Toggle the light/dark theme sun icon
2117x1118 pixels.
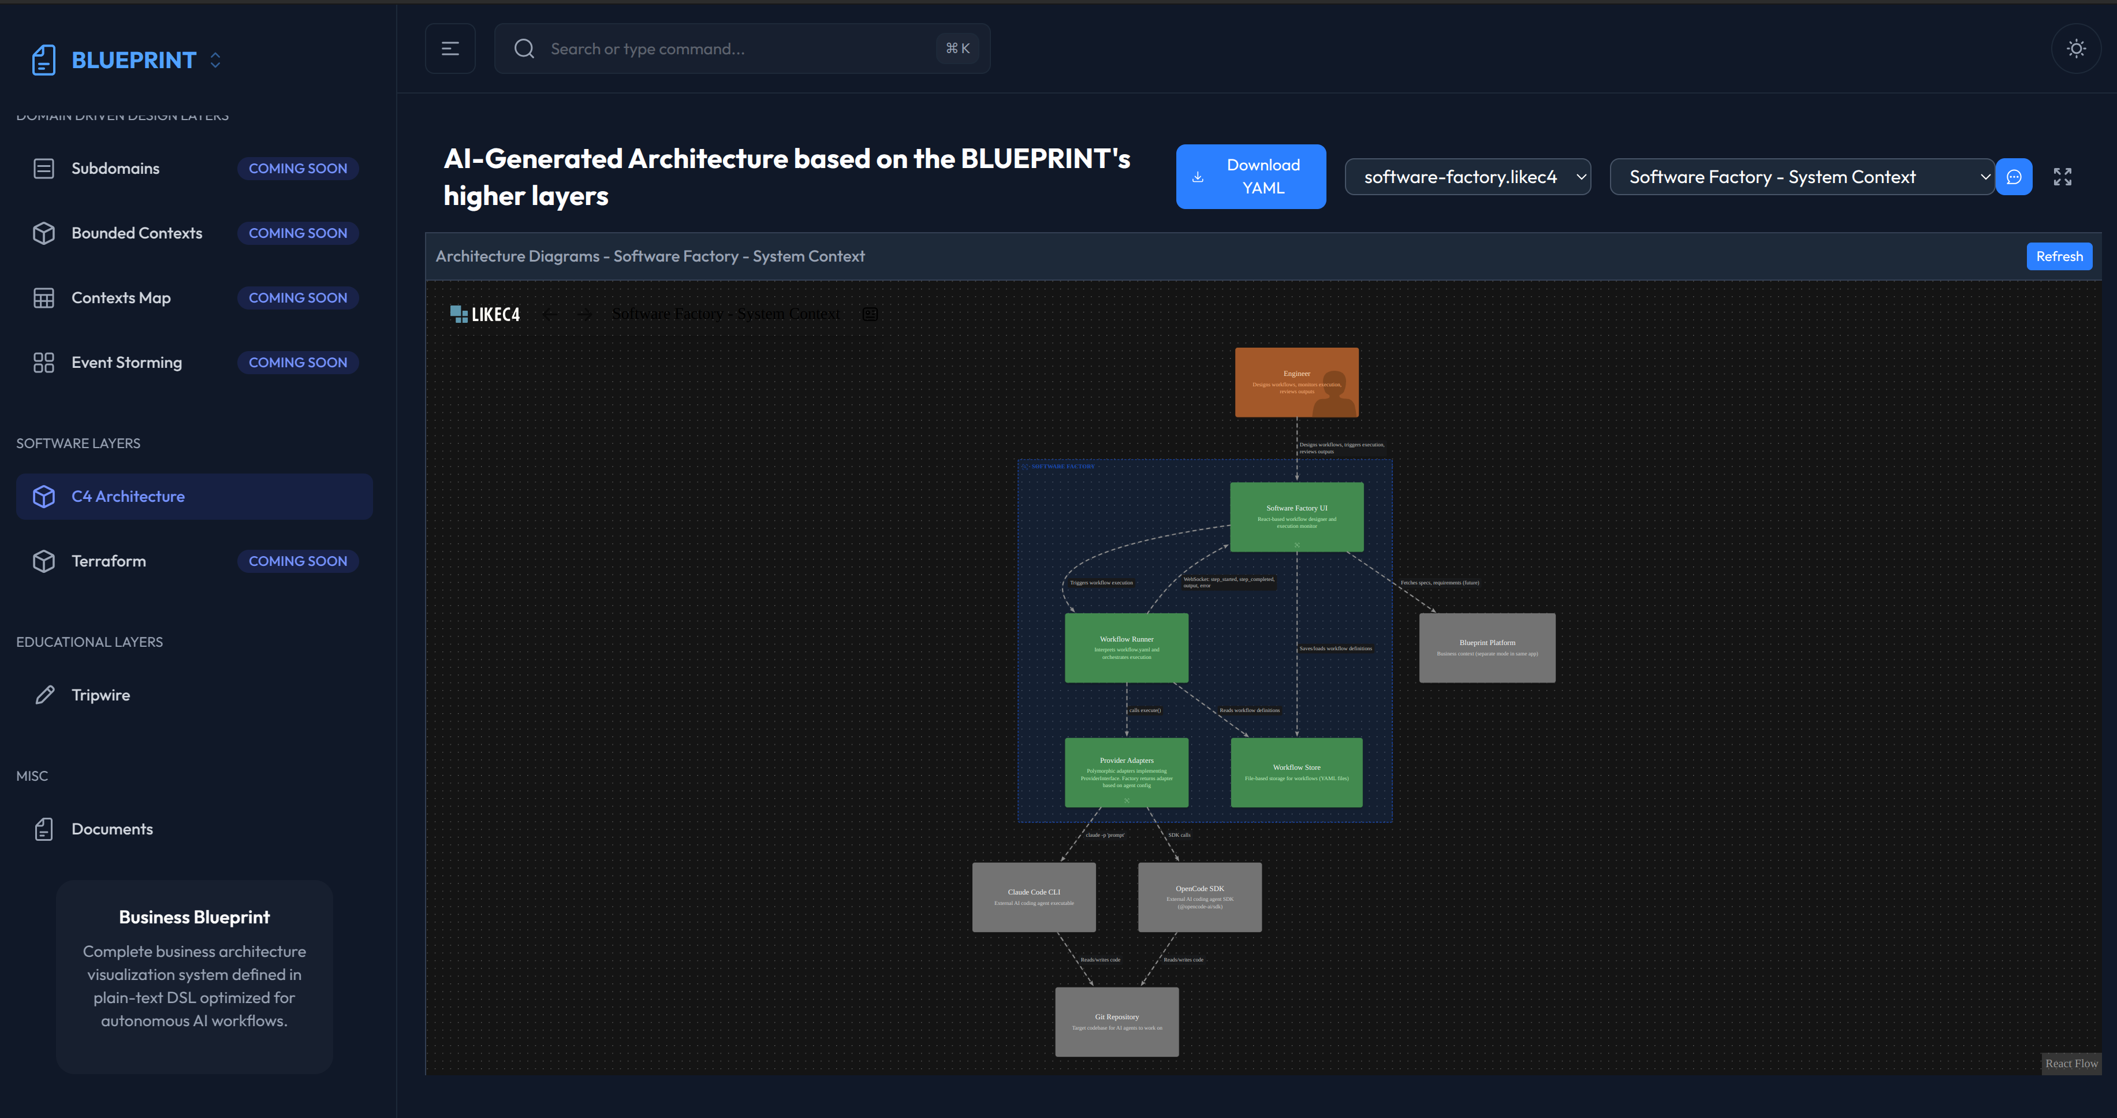2076,49
